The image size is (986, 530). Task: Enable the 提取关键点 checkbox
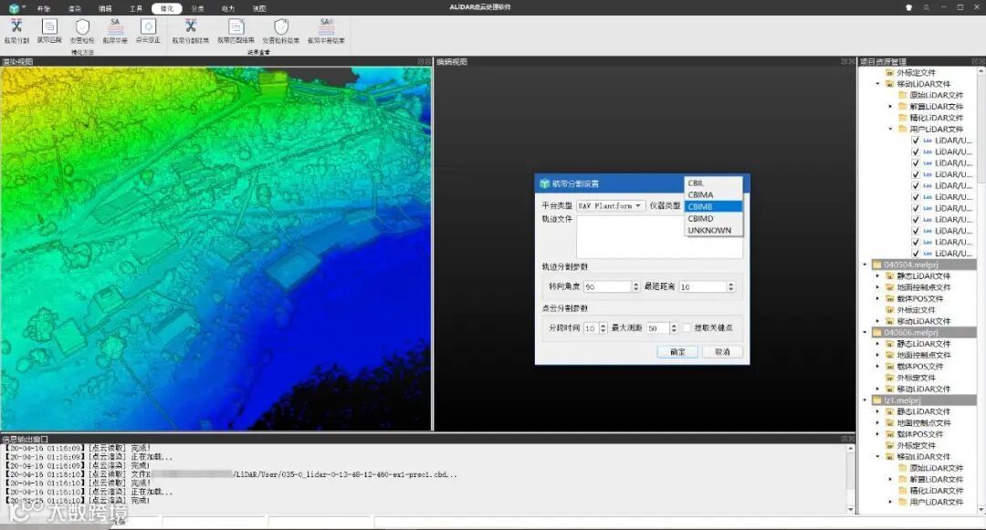687,327
